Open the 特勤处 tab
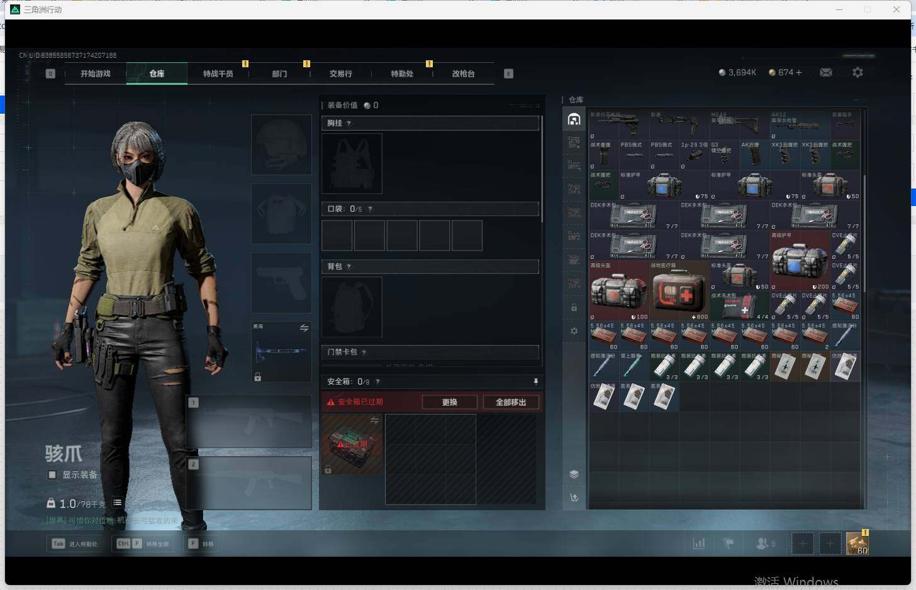The image size is (916, 590). (x=402, y=74)
